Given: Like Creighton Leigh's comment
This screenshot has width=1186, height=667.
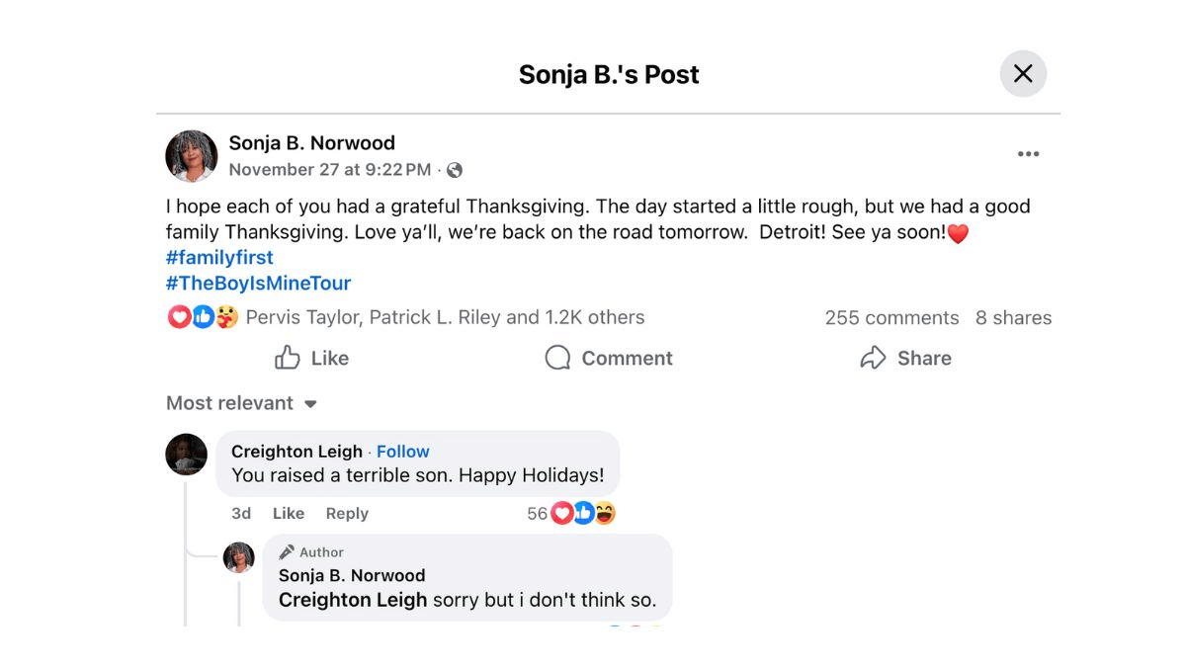Looking at the screenshot, I should [x=289, y=514].
